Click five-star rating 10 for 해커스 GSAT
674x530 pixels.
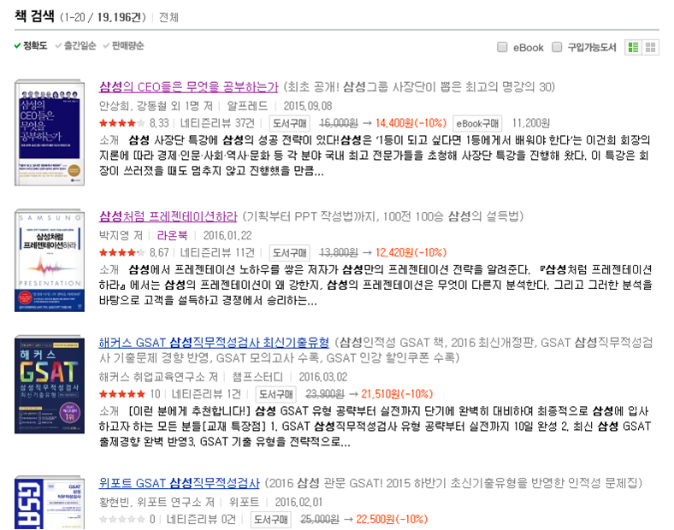130,394
